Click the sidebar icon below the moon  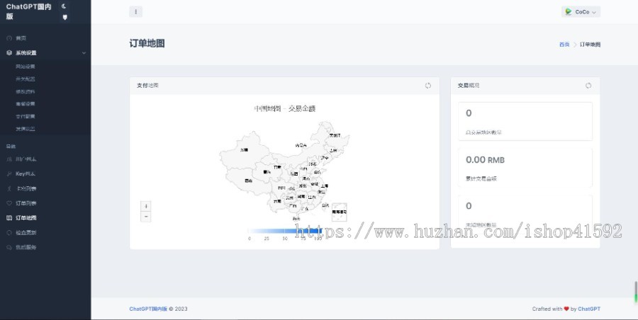tap(65, 17)
